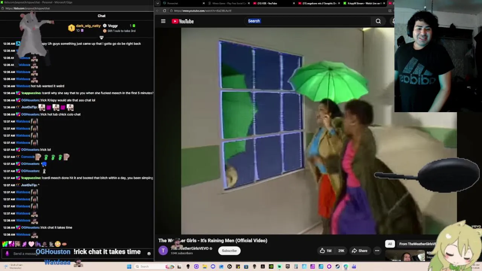This screenshot has height=271, width=482.
Task: Open Consoul username in chat
Action: (27, 157)
